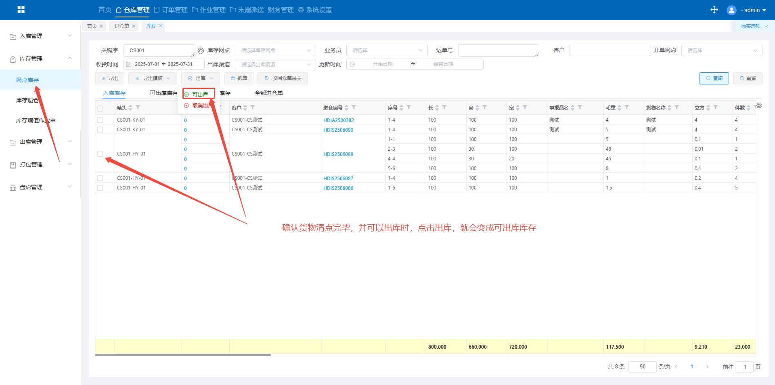Click the fullscreen move icon in header
This screenshot has height=385, width=775.
point(714,10)
